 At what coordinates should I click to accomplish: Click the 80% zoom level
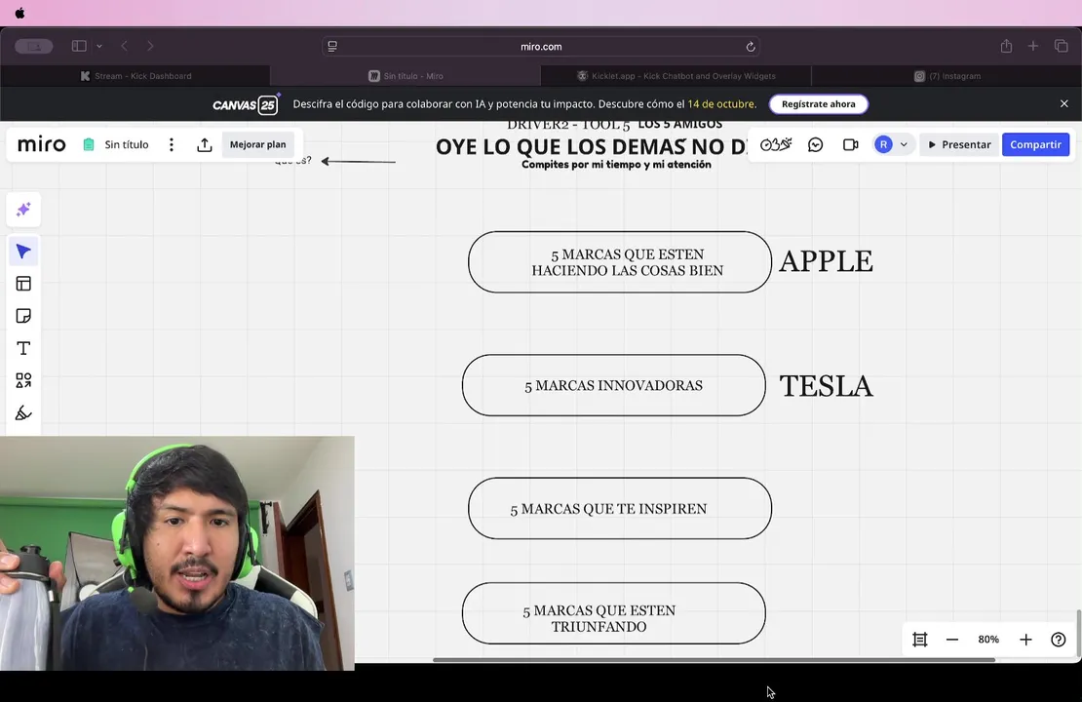[x=988, y=640]
